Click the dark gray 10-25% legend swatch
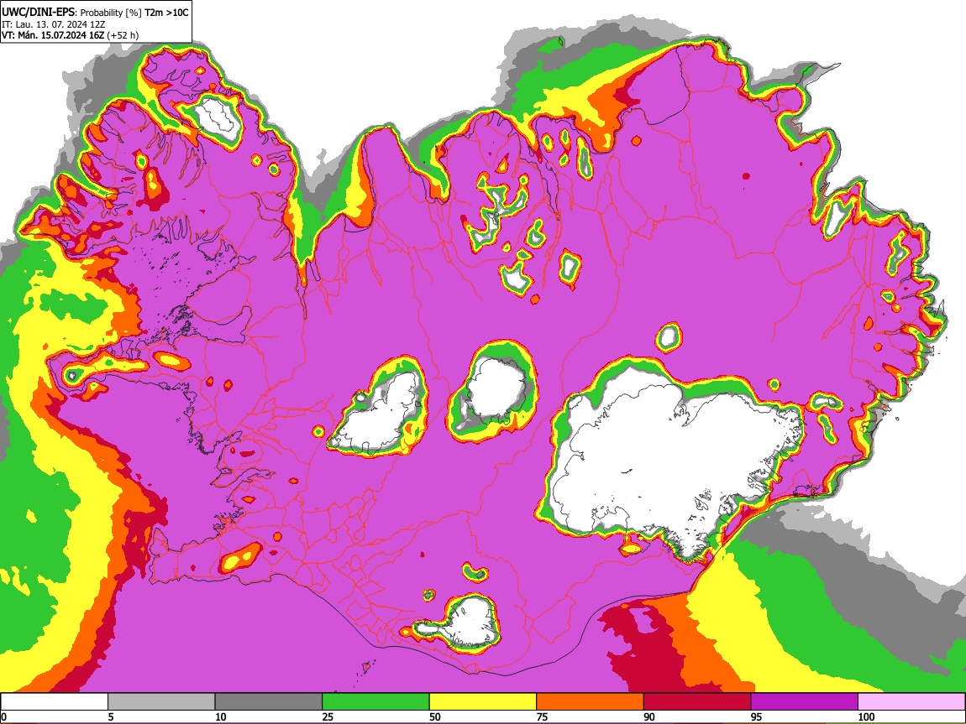Screen dimensions: 966x724 point(269,702)
